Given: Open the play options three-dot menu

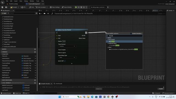Looking at the screenshot, I should pos(86,7).
